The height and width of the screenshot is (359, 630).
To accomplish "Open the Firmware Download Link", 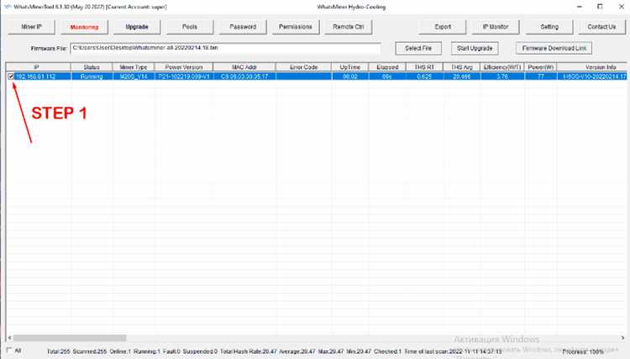I will (554, 48).
